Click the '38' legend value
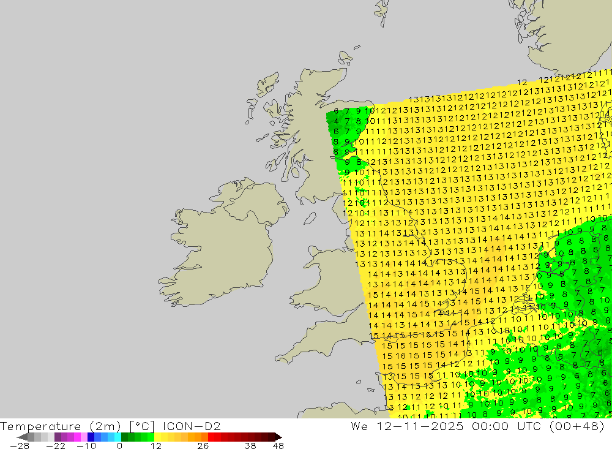Image resolution: width=612 pixels, height=449 pixels. (250, 446)
